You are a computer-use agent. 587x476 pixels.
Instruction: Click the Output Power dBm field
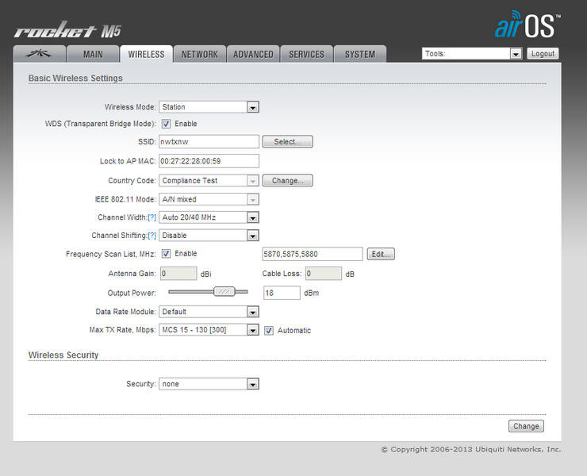(x=282, y=293)
